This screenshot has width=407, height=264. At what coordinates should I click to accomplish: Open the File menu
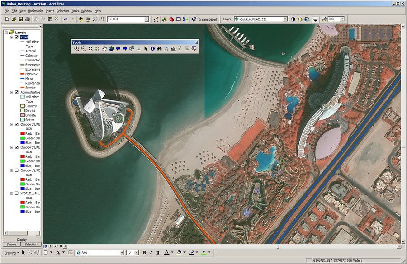(x=7, y=11)
